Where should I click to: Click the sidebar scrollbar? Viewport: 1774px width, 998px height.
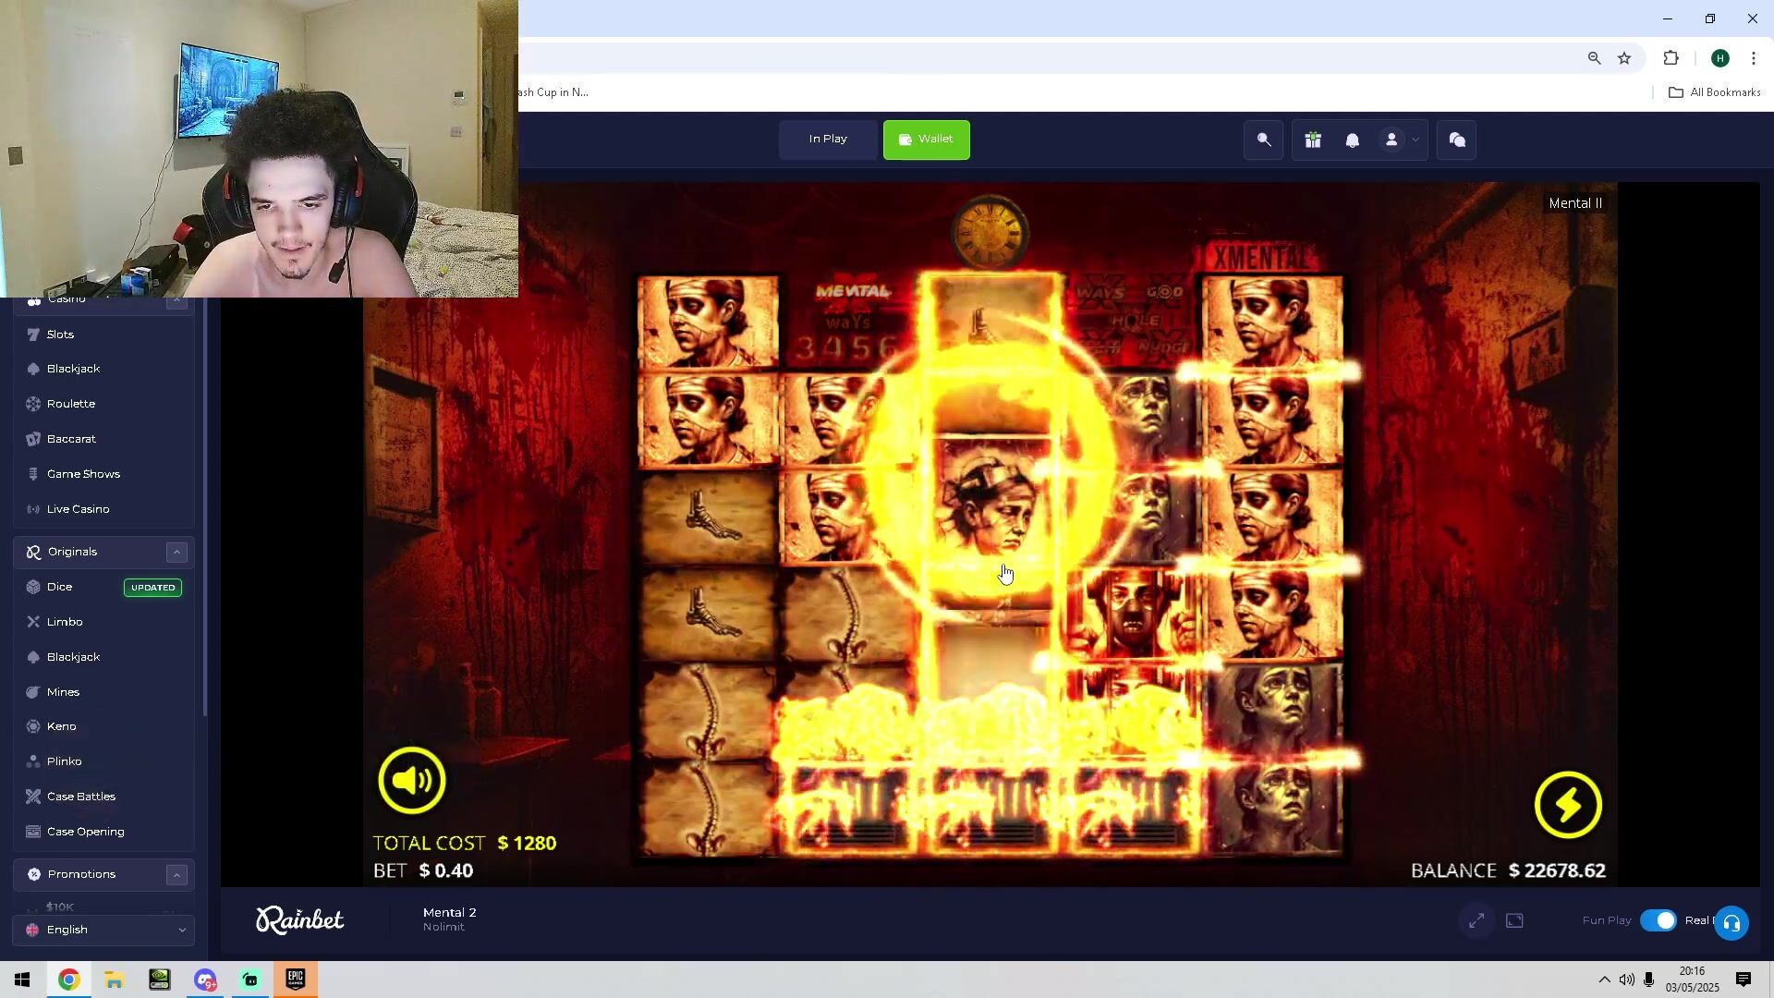click(x=204, y=506)
